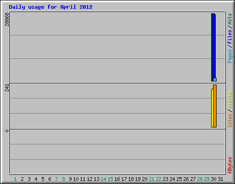The image size is (235, 184).
Task: Click day label 2 on x-axis
Action: (x=22, y=179)
